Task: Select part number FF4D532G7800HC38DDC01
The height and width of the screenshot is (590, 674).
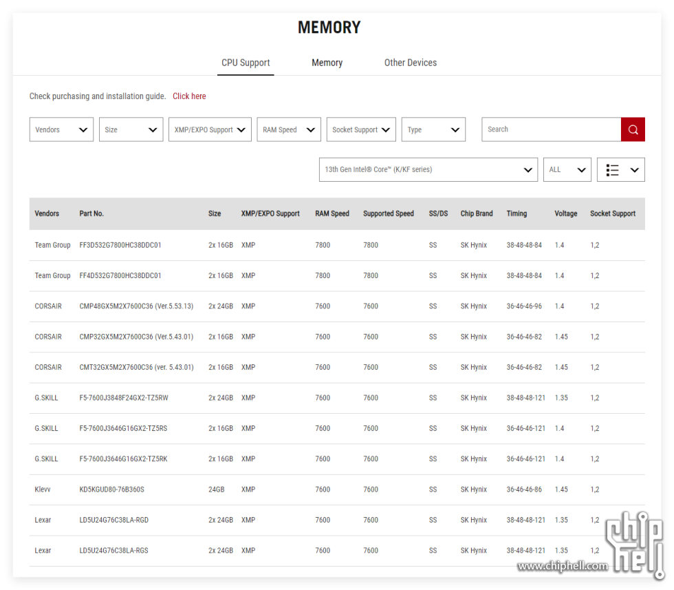Action: pos(120,275)
